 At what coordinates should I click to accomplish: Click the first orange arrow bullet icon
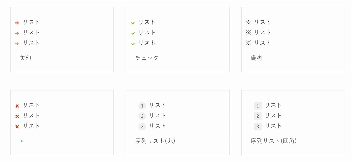click(17, 22)
